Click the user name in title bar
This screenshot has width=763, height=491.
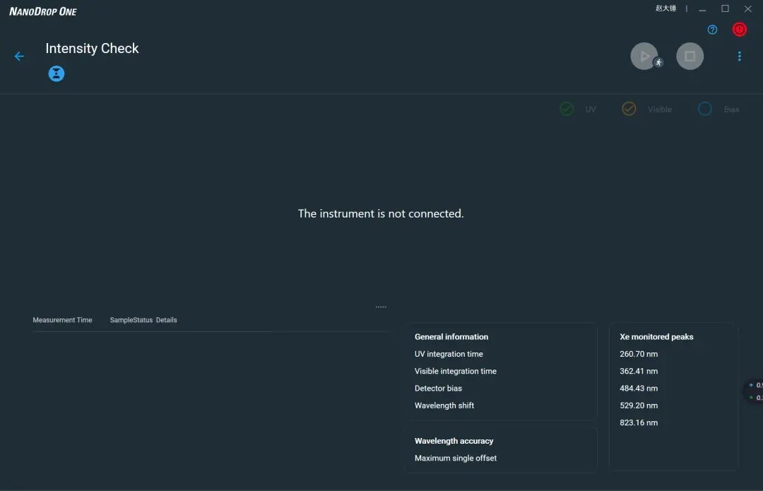(666, 8)
